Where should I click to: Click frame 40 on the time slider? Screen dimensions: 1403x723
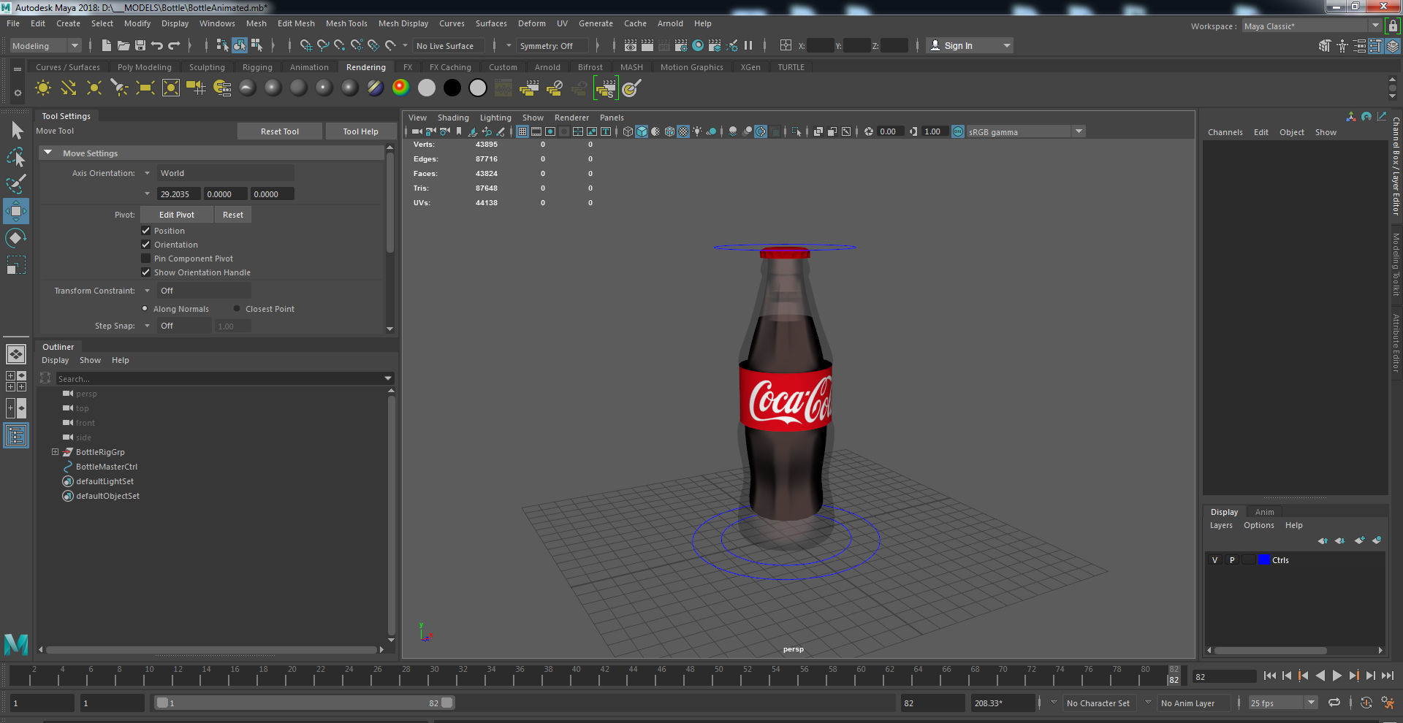(577, 676)
